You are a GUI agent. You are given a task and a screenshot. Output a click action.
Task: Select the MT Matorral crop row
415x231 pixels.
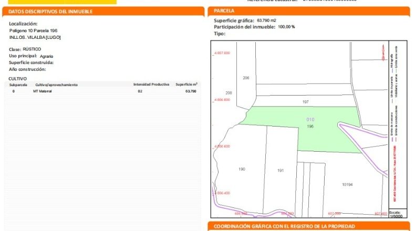(102, 91)
